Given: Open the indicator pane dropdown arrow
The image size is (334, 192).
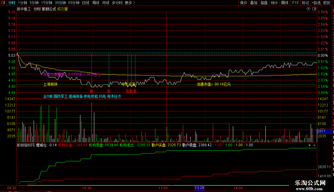Looking at the screenshot, I should (x=309, y=145).
